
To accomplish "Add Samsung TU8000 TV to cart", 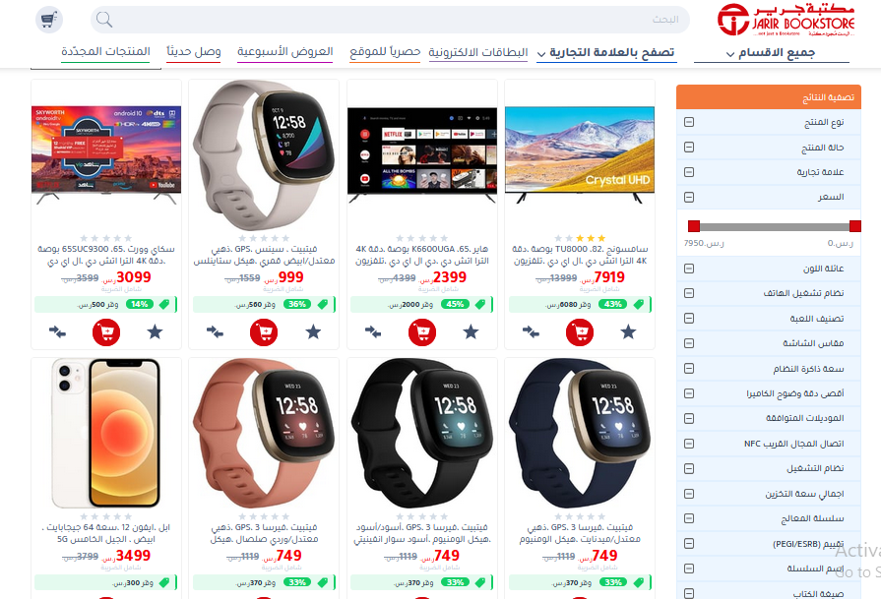I will [580, 332].
